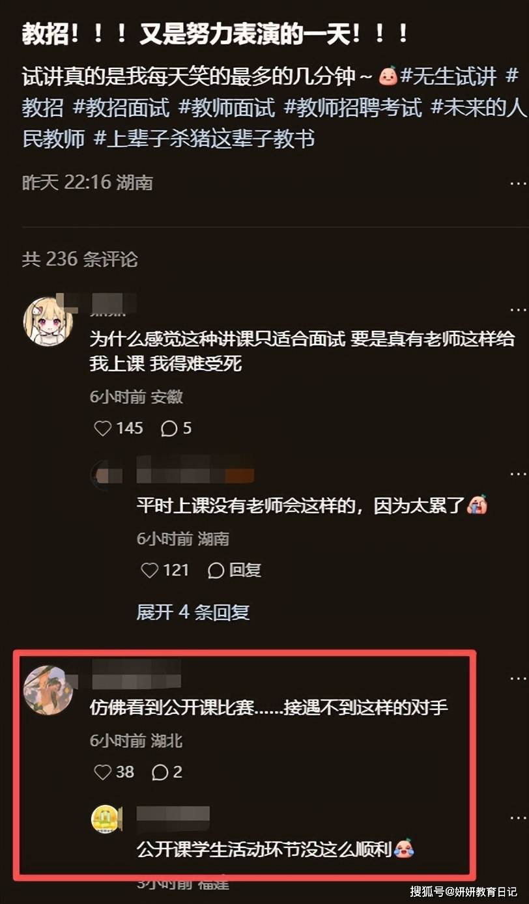Open the anime girl avatar profile
Image resolution: width=529 pixels, height=904 pixels.
coord(48,322)
